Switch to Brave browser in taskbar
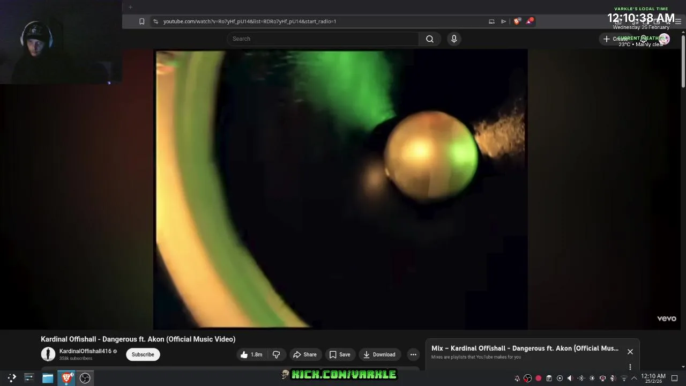This screenshot has height=386, width=686. click(x=66, y=378)
